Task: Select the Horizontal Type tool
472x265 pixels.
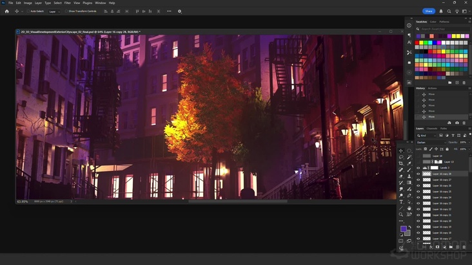Action: 401,202
